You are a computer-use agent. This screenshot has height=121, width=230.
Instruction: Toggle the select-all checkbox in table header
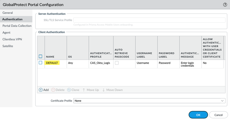pyautogui.click(x=40, y=56)
